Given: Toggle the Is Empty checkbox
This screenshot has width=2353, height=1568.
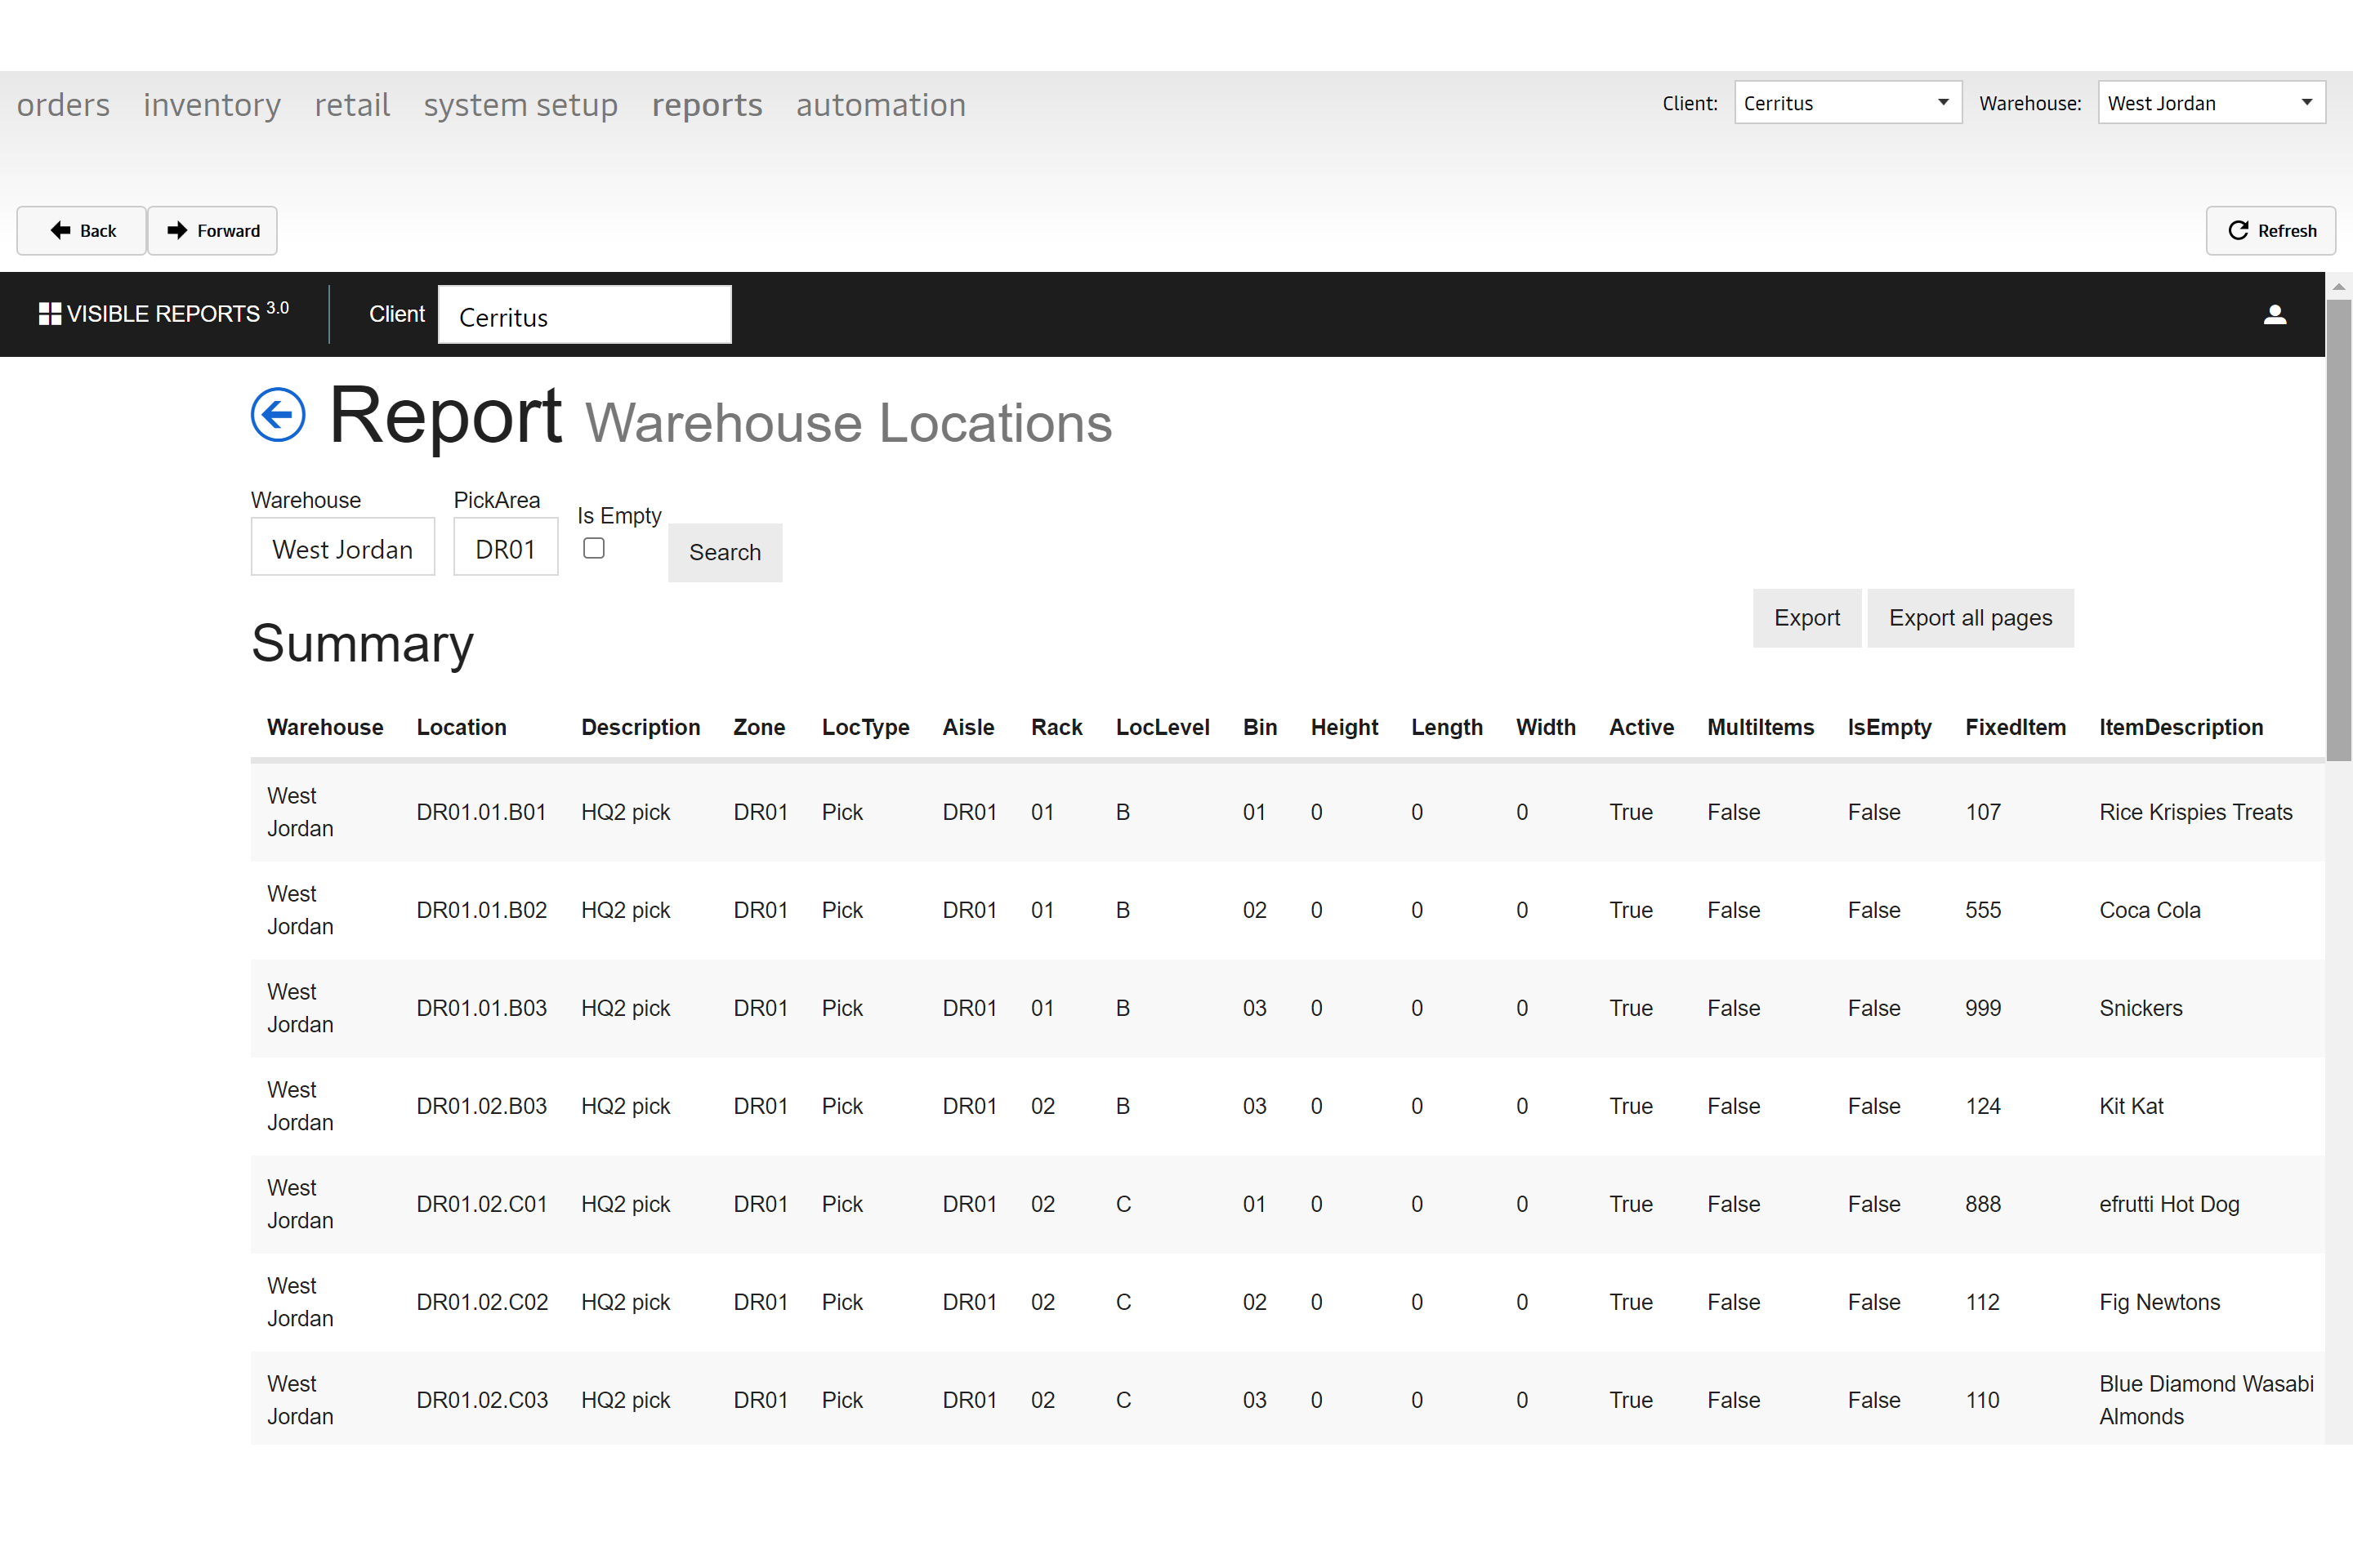Looking at the screenshot, I should [x=594, y=548].
